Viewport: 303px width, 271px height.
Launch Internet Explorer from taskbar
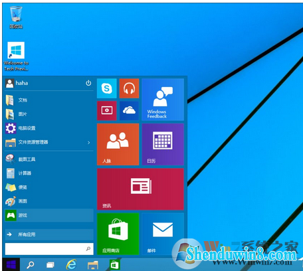click(72, 264)
